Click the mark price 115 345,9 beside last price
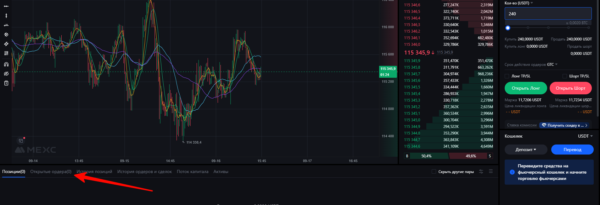The height and width of the screenshot is (205, 600). (445, 52)
